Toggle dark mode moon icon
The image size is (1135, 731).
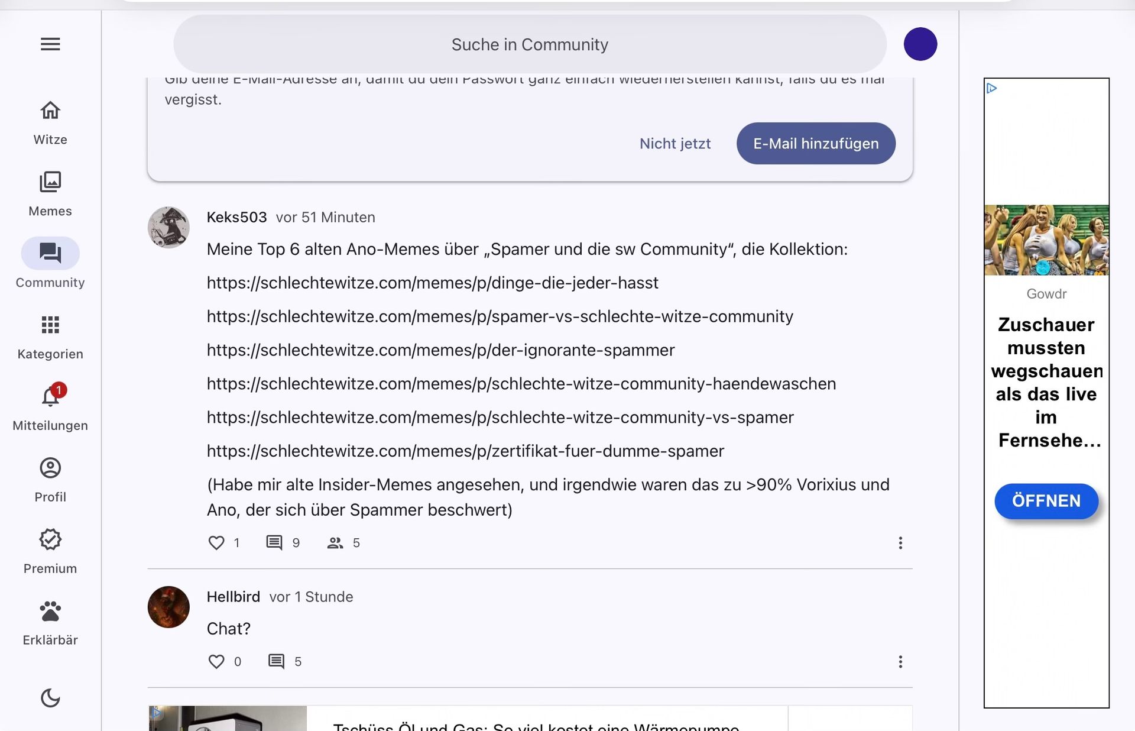tap(50, 698)
